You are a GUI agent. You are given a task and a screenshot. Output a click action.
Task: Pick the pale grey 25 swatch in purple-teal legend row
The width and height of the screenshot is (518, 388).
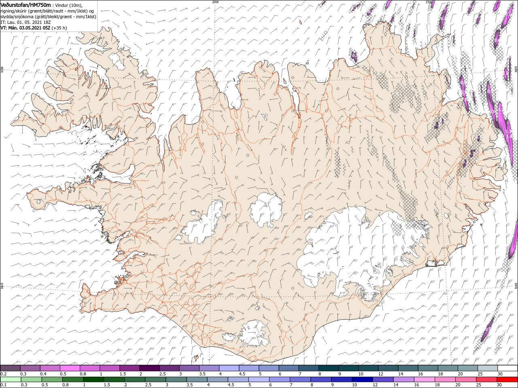pos(487,368)
